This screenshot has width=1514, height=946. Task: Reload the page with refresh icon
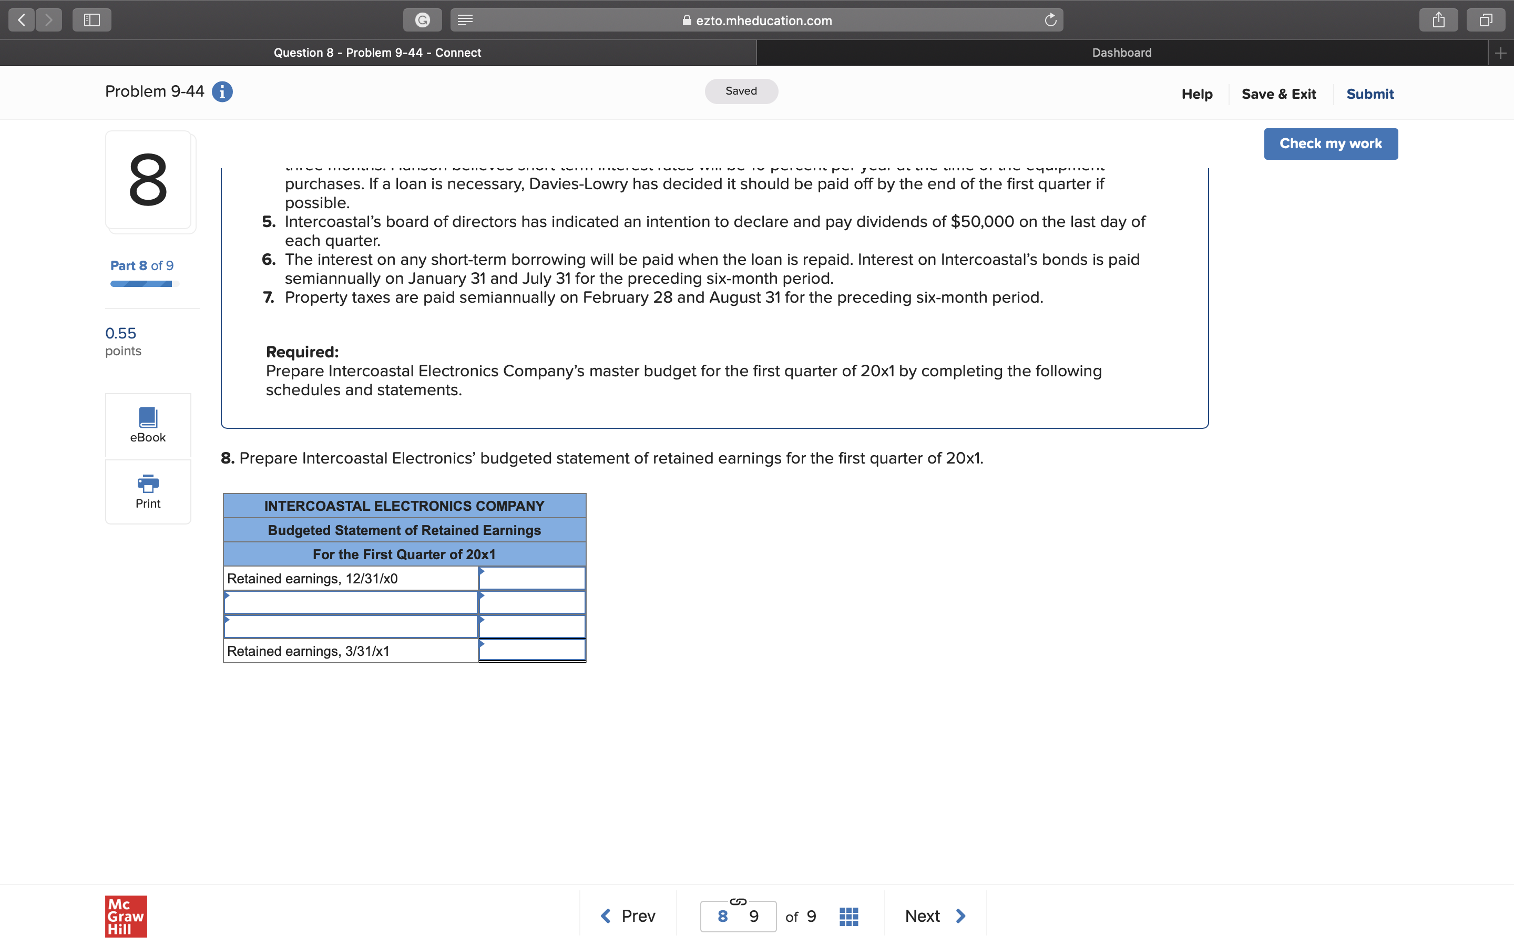pyautogui.click(x=1050, y=20)
